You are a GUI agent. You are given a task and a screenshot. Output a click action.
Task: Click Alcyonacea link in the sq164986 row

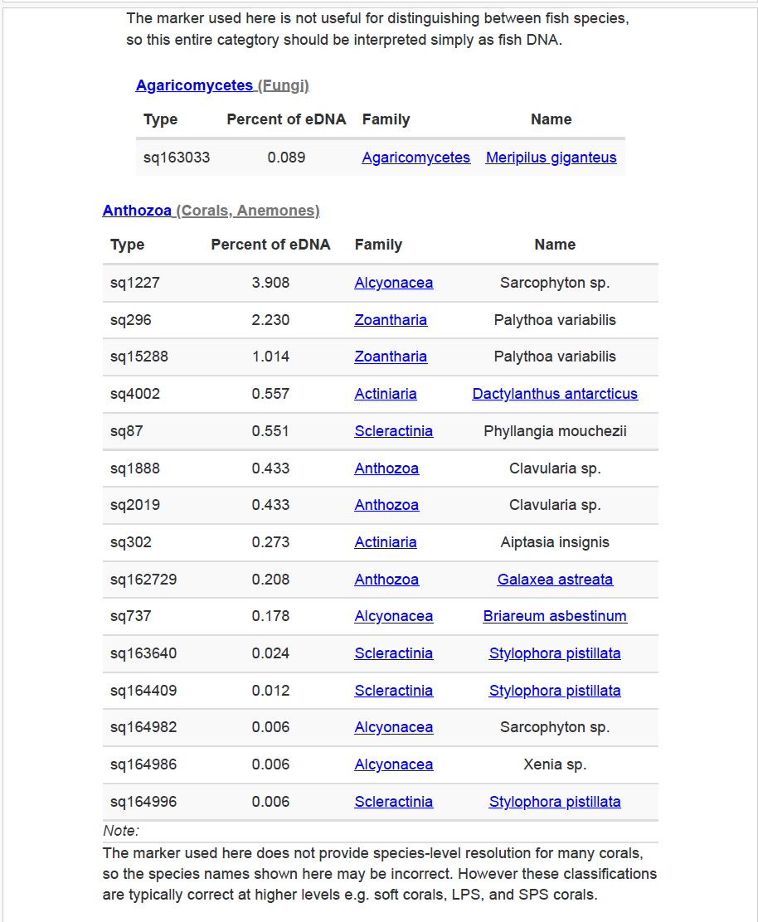pyautogui.click(x=393, y=764)
